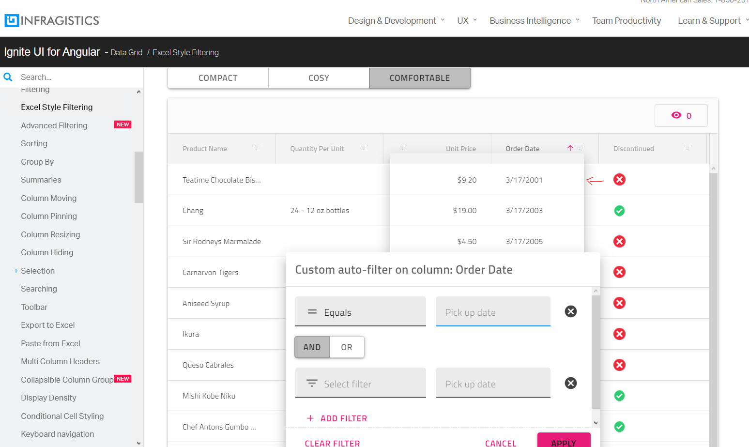Screen dimensions: 749x447
Task: Click the ascending sort arrow on Order Date
Action: click(x=569, y=148)
